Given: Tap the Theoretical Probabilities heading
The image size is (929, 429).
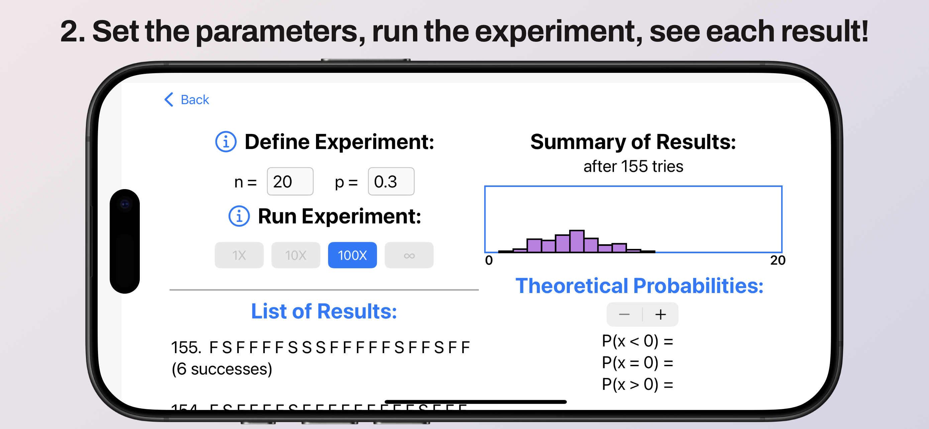Looking at the screenshot, I should [639, 286].
